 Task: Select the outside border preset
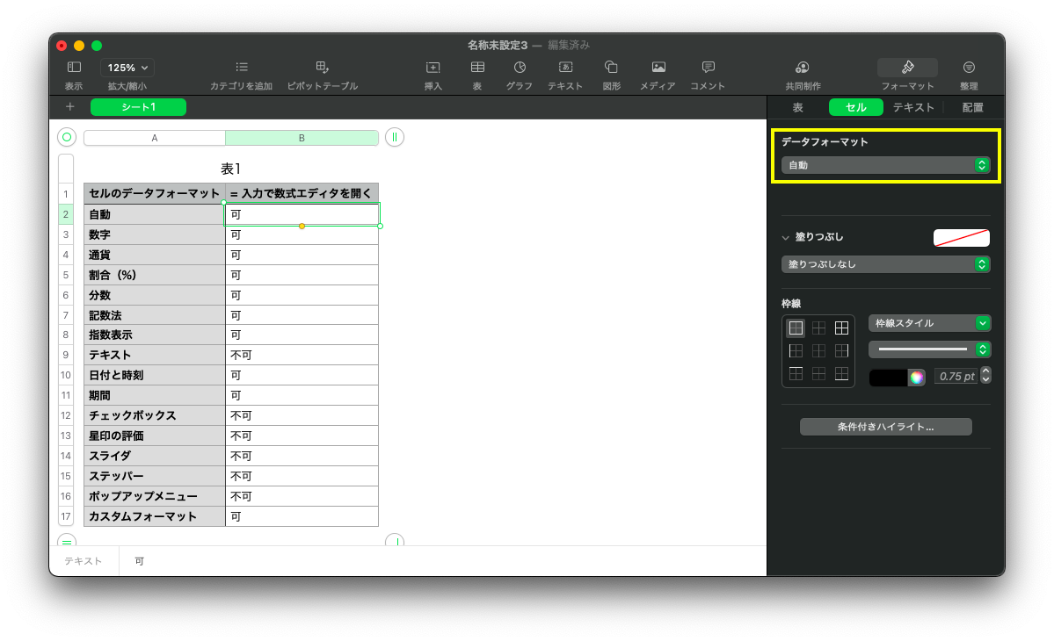pos(796,328)
